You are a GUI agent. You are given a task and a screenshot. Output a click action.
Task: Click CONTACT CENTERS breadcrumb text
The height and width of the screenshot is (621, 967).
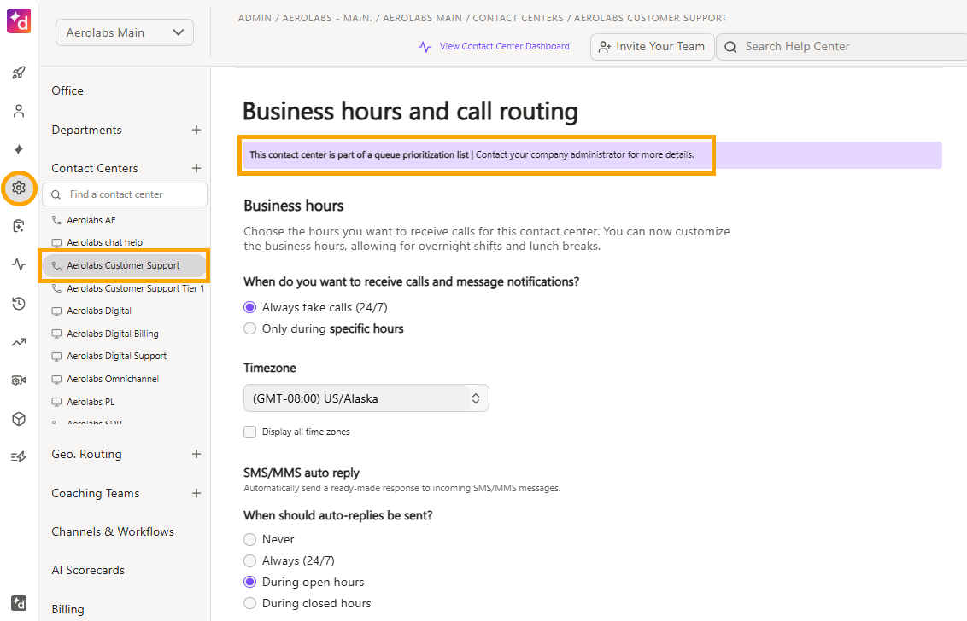pyautogui.click(x=518, y=19)
